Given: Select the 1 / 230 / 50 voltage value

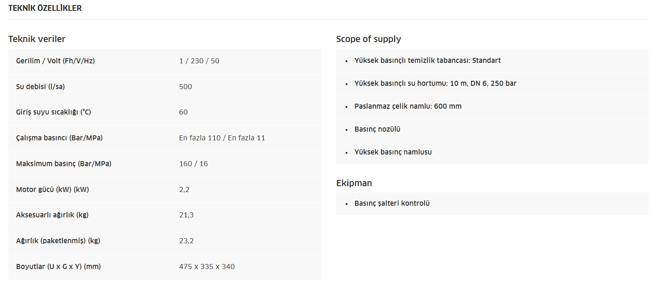Looking at the screenshot, I should click(x=199, y=61).
